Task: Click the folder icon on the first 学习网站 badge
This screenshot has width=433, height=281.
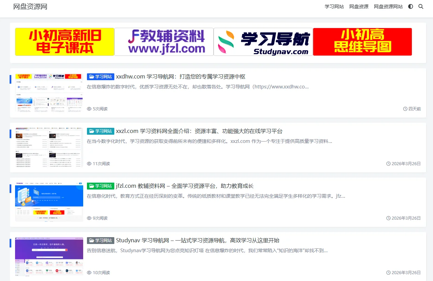Action: 91,76
